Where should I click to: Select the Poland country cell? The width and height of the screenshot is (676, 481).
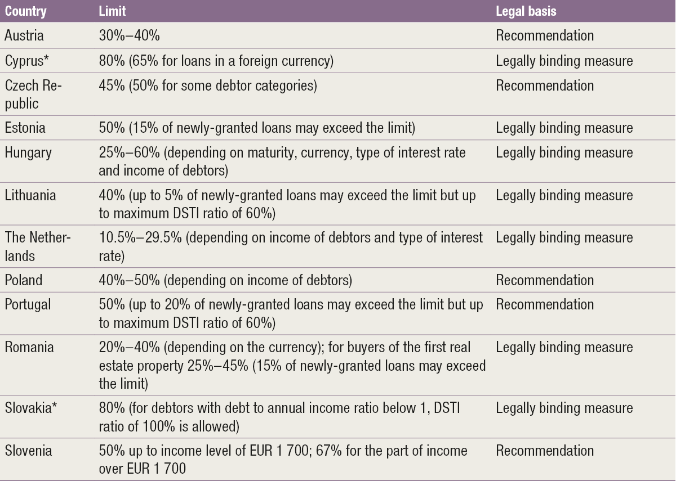24,280
